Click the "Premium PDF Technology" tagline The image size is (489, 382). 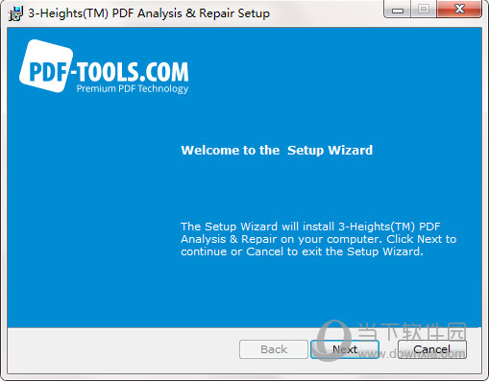pyautogui.click(x=133, y=88)
